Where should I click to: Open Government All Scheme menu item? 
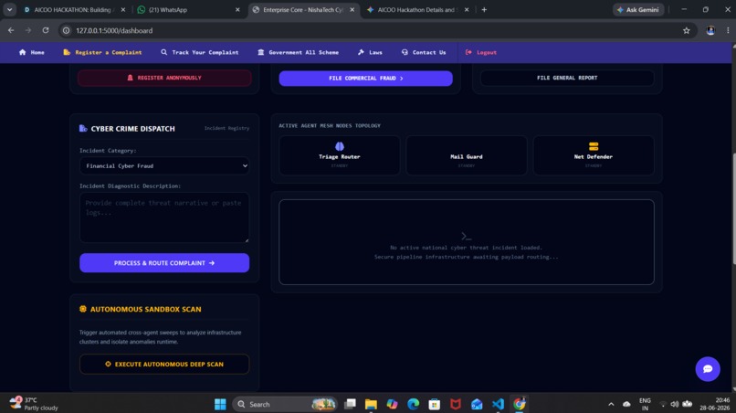(298, 52)
